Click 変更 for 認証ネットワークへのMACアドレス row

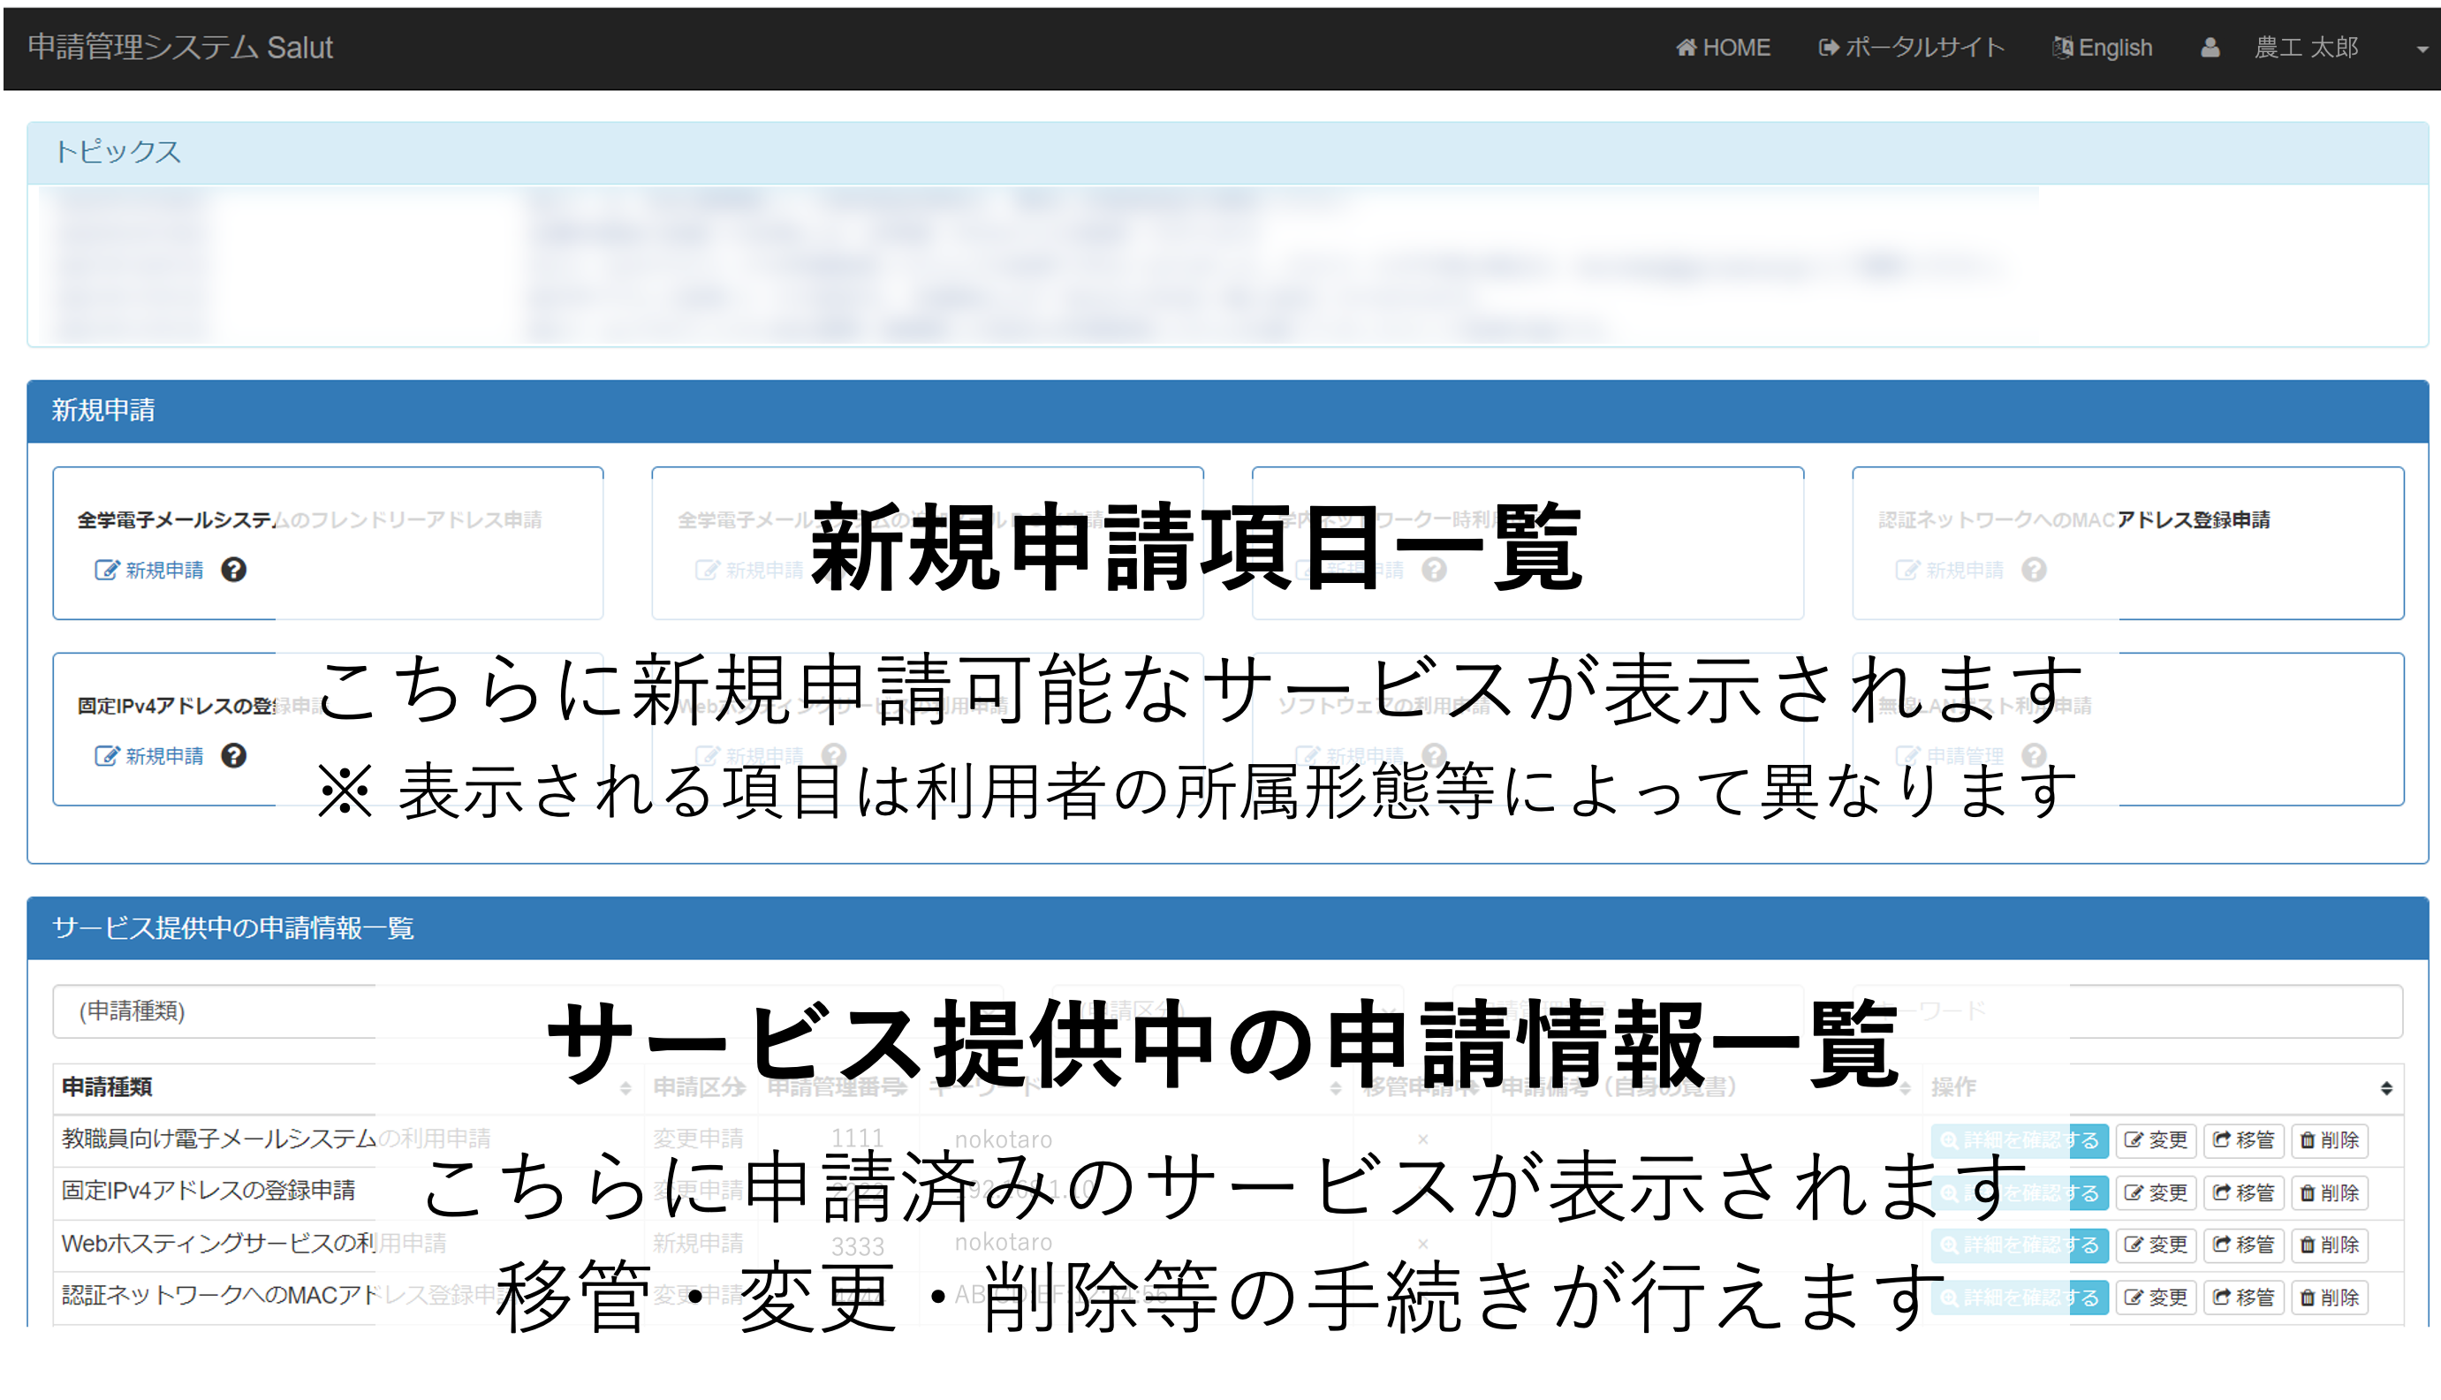pos(2156,1298)
